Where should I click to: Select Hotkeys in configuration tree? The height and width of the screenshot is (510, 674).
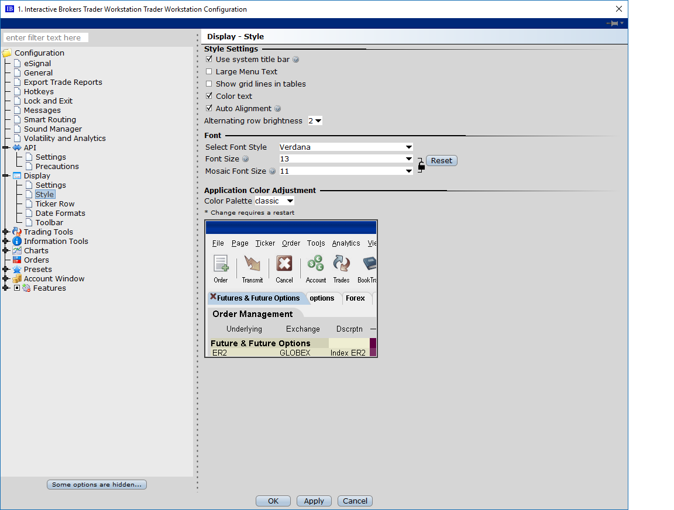[x=39, y=91]
